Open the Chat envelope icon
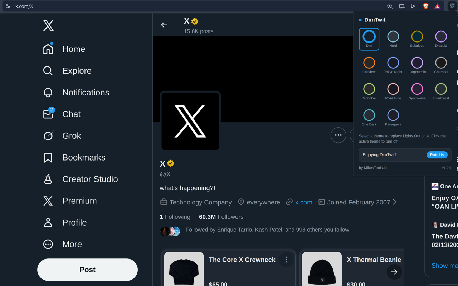This screenshot has width=458, height=286. (48, 114)
